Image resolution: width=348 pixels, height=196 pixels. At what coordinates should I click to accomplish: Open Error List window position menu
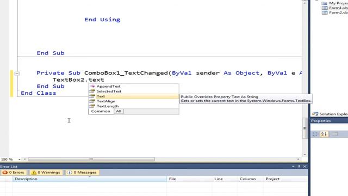point(293,167)
